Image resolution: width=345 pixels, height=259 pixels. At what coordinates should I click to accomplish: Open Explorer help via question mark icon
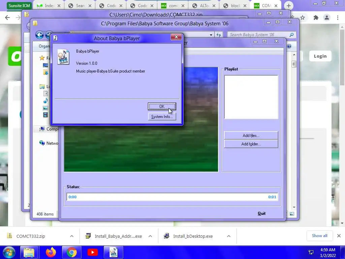289,46
